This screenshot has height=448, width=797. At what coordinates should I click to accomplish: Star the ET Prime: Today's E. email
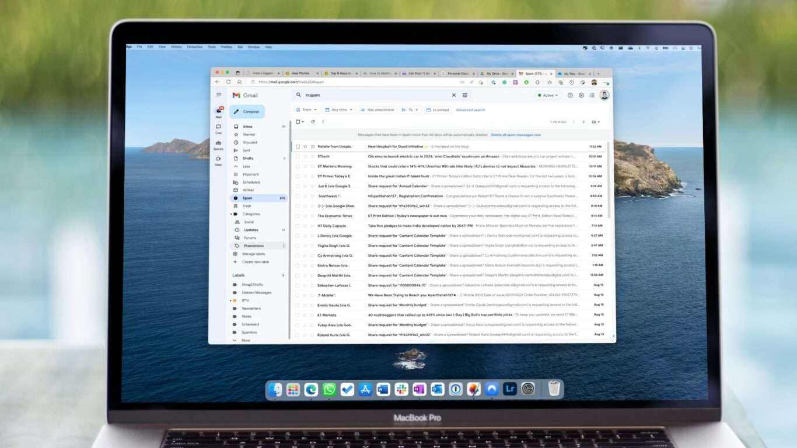coord(305,176)
